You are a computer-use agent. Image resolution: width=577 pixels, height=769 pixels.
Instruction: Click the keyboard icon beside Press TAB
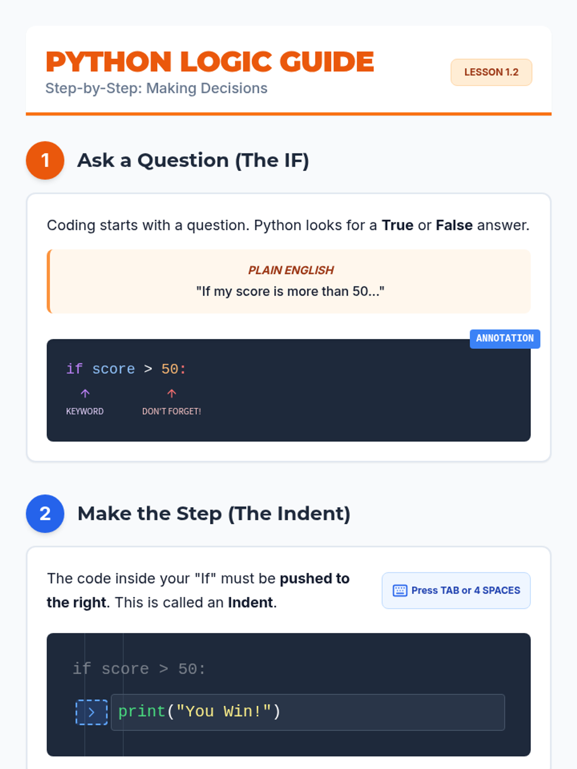click(x=400, y=591)
